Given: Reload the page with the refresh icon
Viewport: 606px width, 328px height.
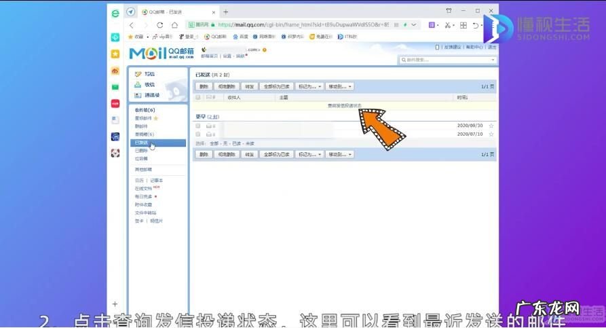Looking at the screenshot, I should pyautogui.click(x=159, y=25).
